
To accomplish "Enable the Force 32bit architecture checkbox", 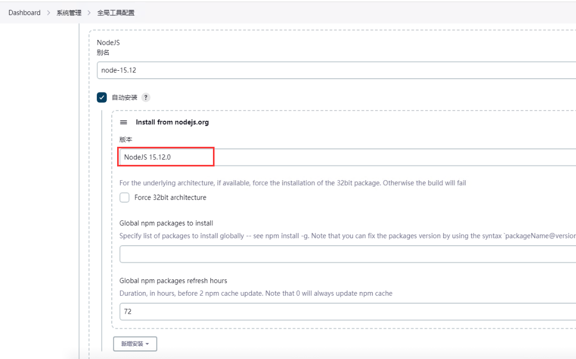I will point(125,197).
